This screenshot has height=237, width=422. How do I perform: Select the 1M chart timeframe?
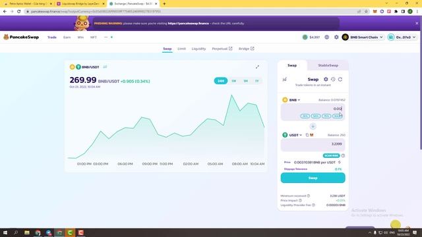[245, 81]
